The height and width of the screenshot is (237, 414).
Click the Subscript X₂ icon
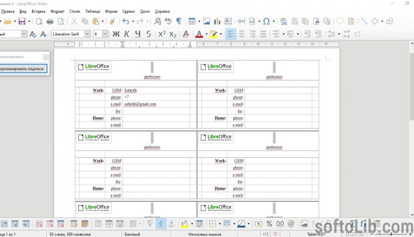coord(173,34)
